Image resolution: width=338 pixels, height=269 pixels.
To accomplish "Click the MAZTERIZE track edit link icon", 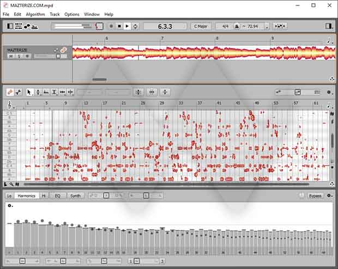I will [x=63, y=50].
